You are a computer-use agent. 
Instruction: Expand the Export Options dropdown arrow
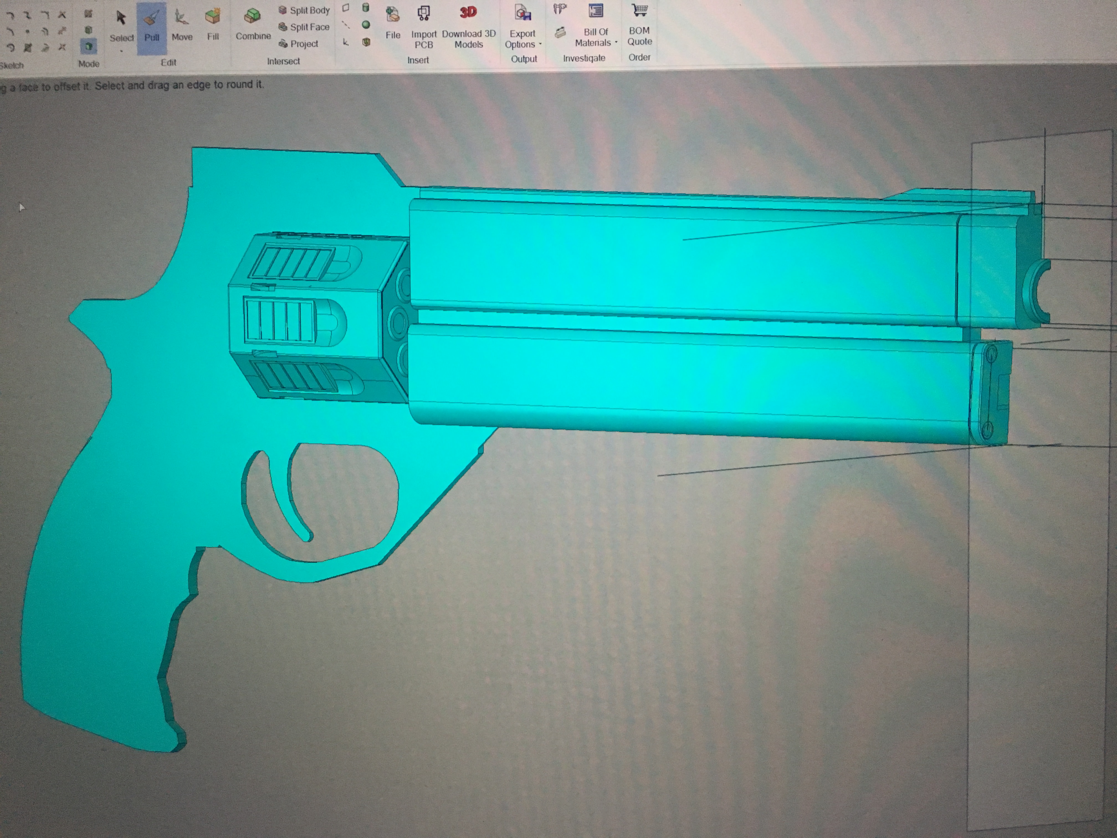(x=540, y=44)
